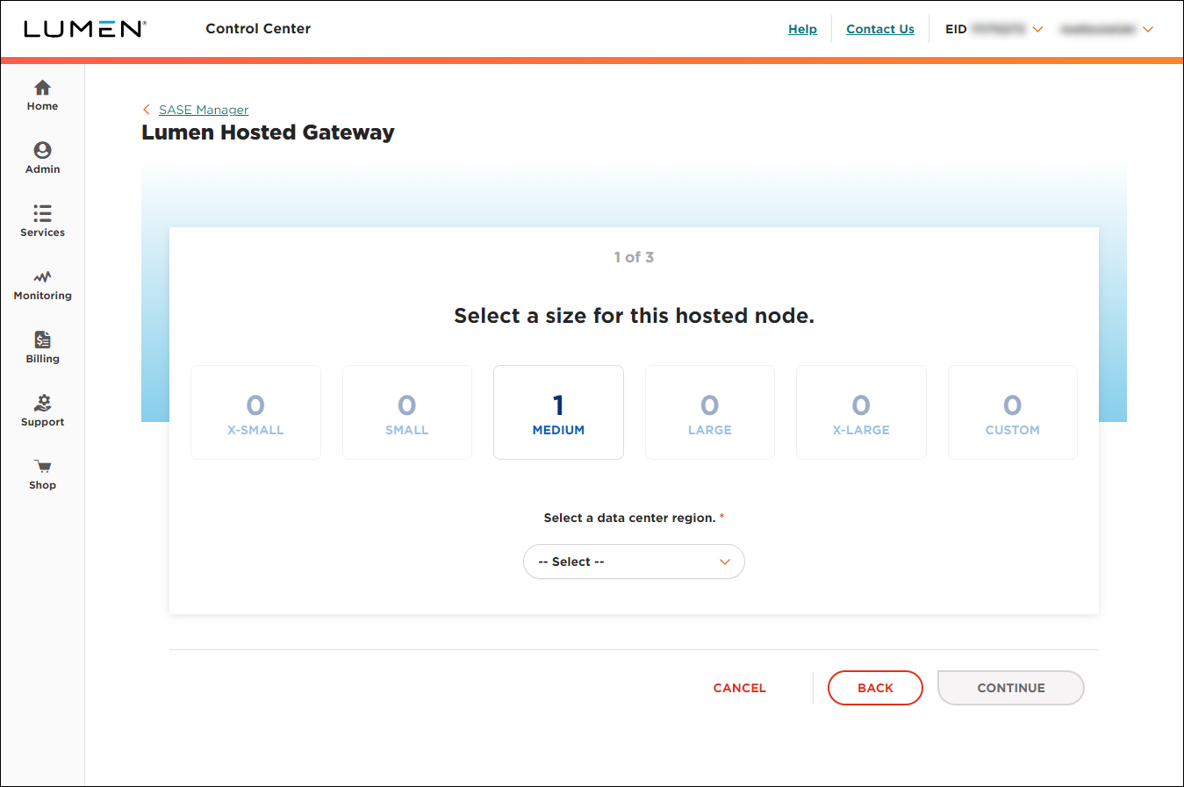Open the data center region dropdown
1184x787 pixels.
click(x=634, y=562)
